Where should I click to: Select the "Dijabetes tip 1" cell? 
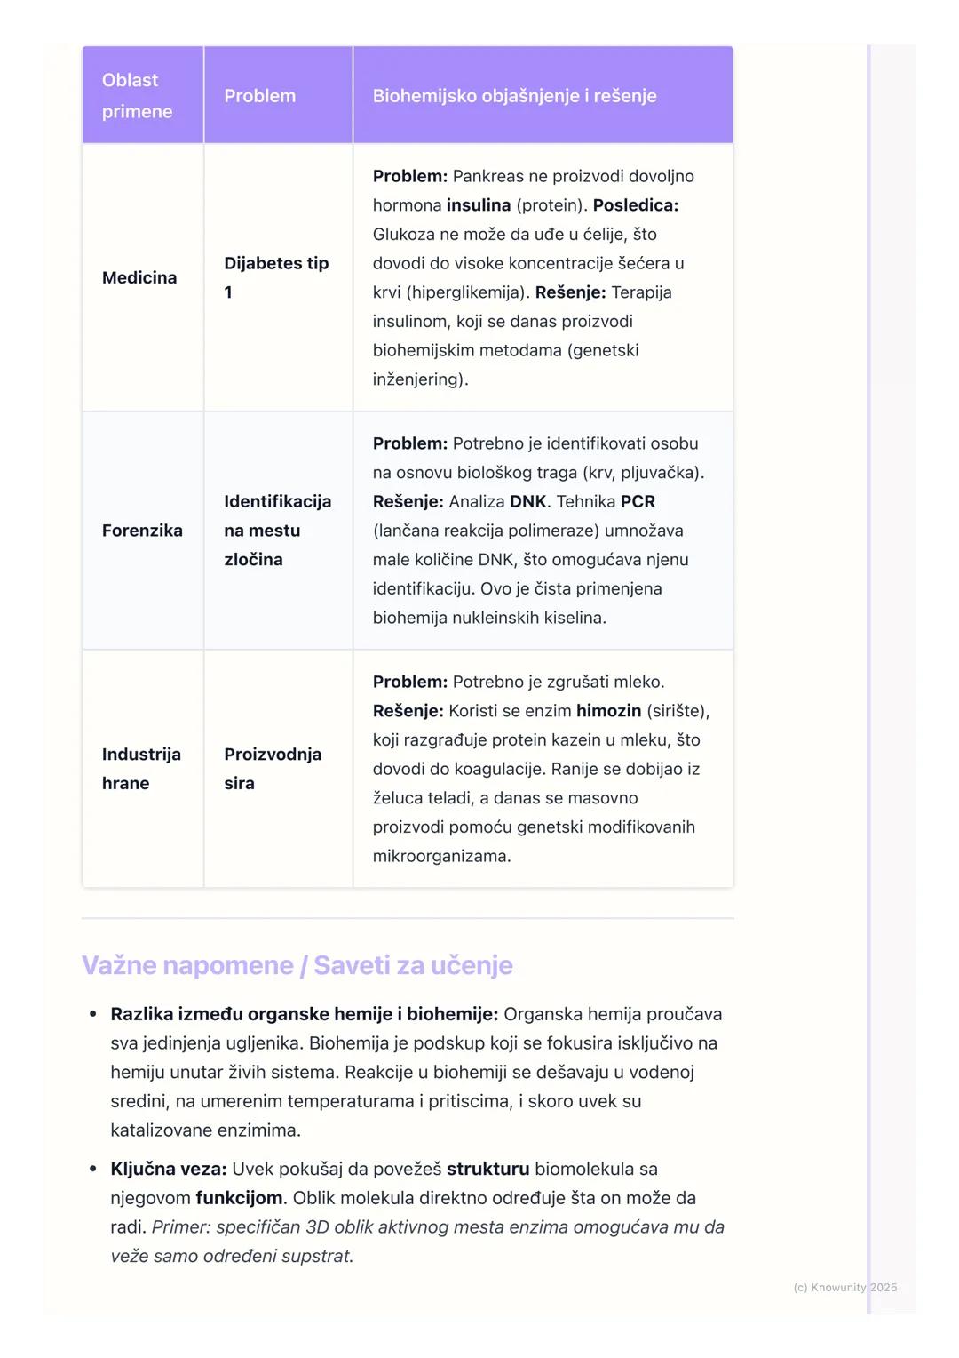pyautogui.click(x=276, y=277)
